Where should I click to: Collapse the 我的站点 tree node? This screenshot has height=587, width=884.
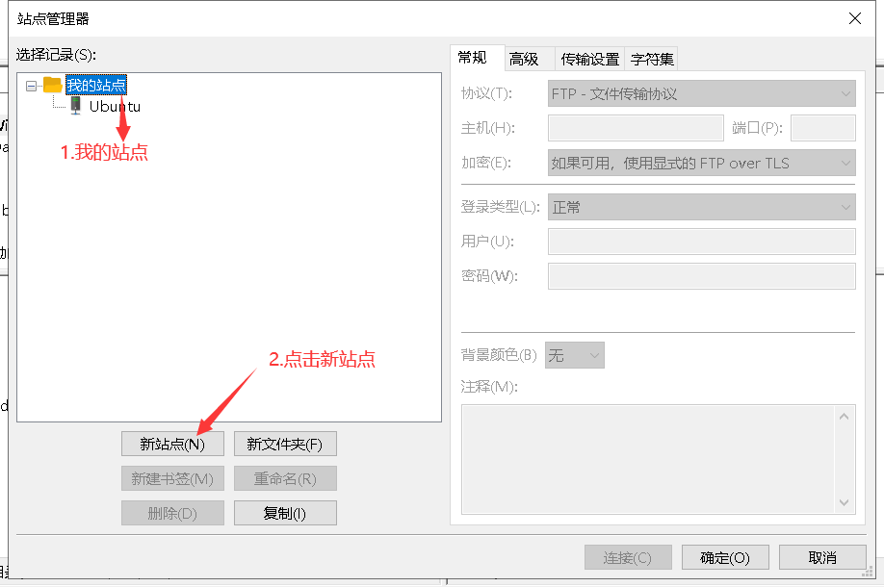coord(31,86)
